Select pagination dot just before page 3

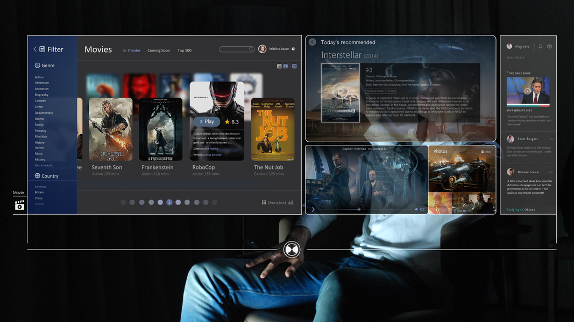(160, 202)
